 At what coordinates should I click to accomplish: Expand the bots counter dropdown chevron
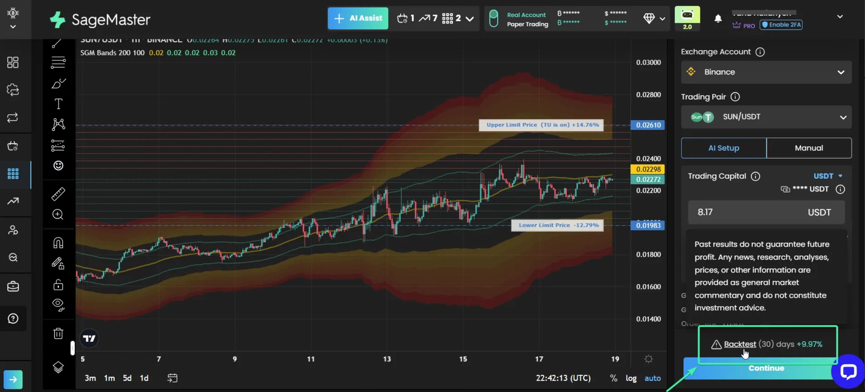[x=470, y=19]
